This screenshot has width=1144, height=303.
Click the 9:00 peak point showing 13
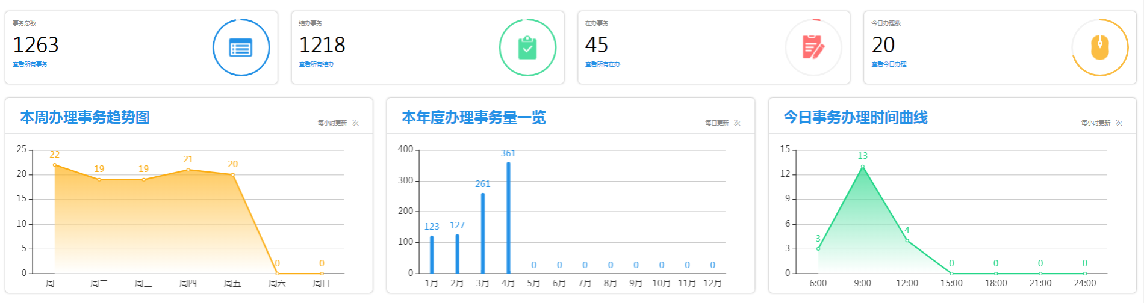click(863, 167)
